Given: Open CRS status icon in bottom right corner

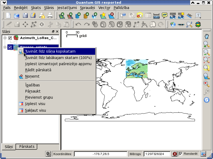Looking at the screenshot, I should [203, 154].
